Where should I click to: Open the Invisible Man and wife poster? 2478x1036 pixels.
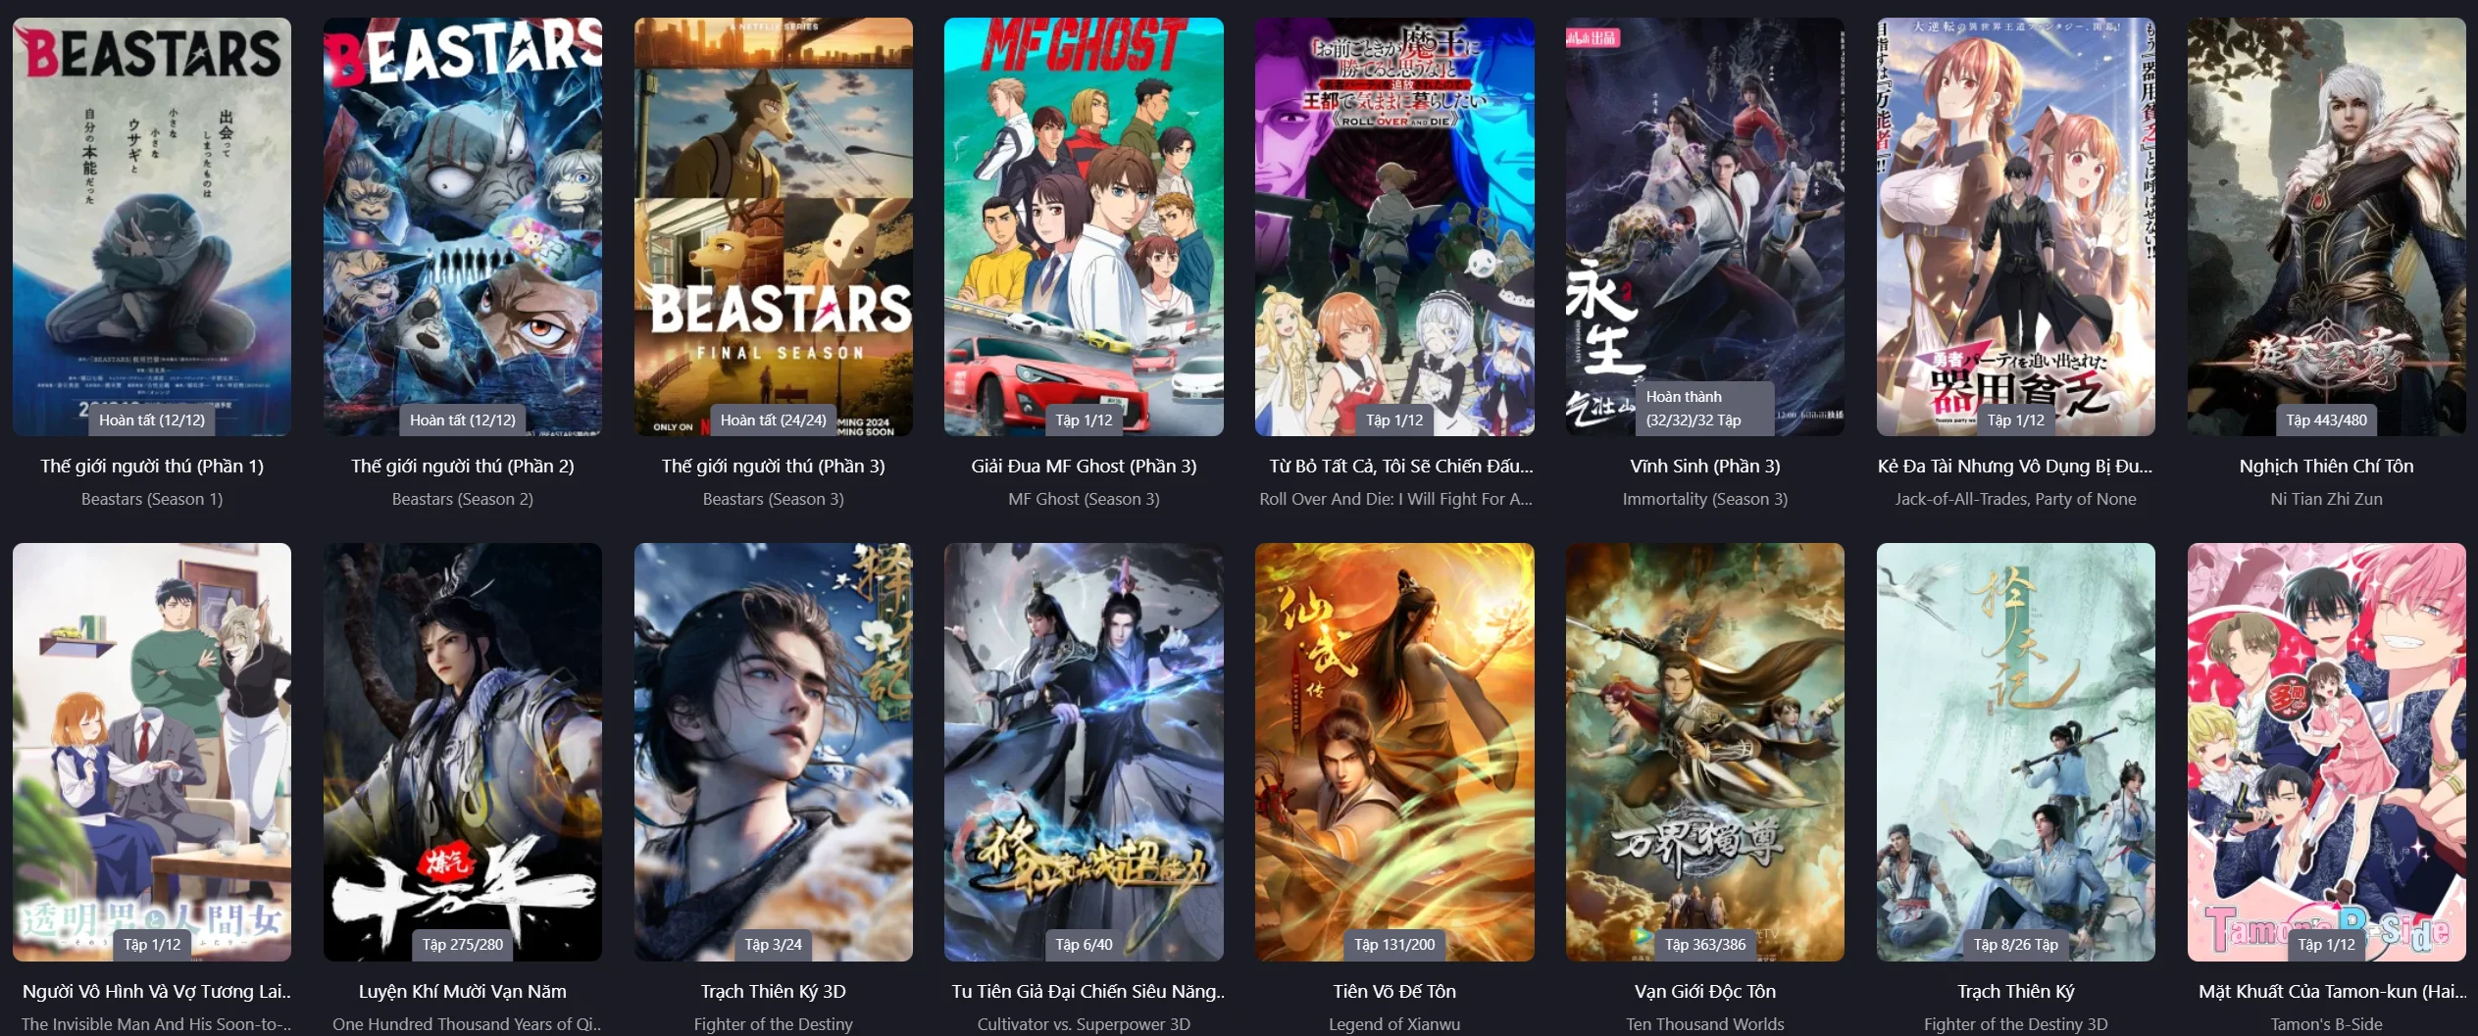[152, 752]
